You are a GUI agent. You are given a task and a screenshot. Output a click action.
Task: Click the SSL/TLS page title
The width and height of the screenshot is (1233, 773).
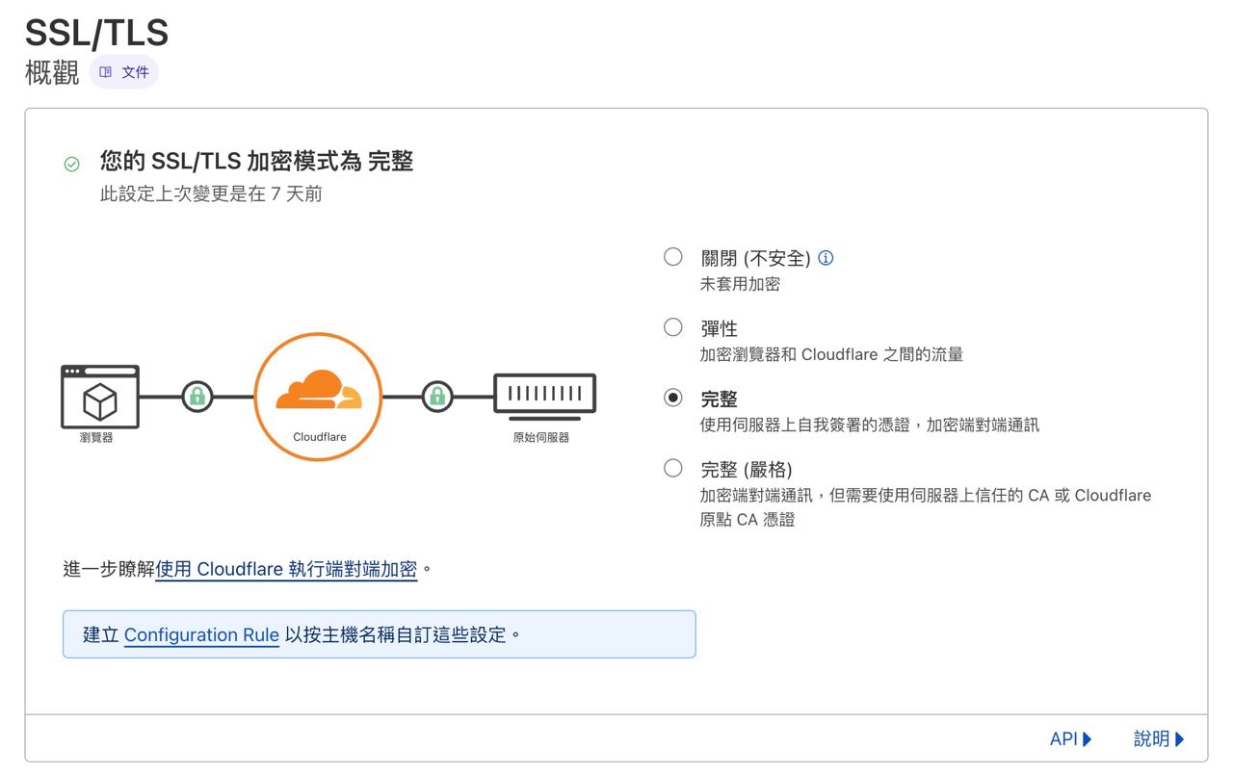[x=96, y=33]
